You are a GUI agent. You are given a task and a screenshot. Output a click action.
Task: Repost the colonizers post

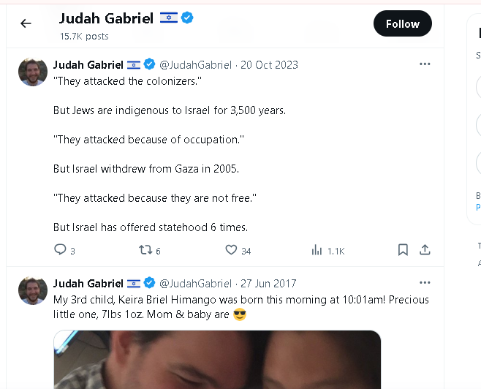click(145, 250)
